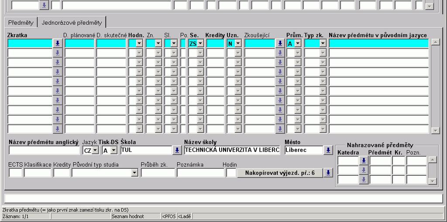The width and height of the screenshot is (447, 222).
Task: Open lookup arrow next to first Zkoušející field
Action: coord(280,43)
